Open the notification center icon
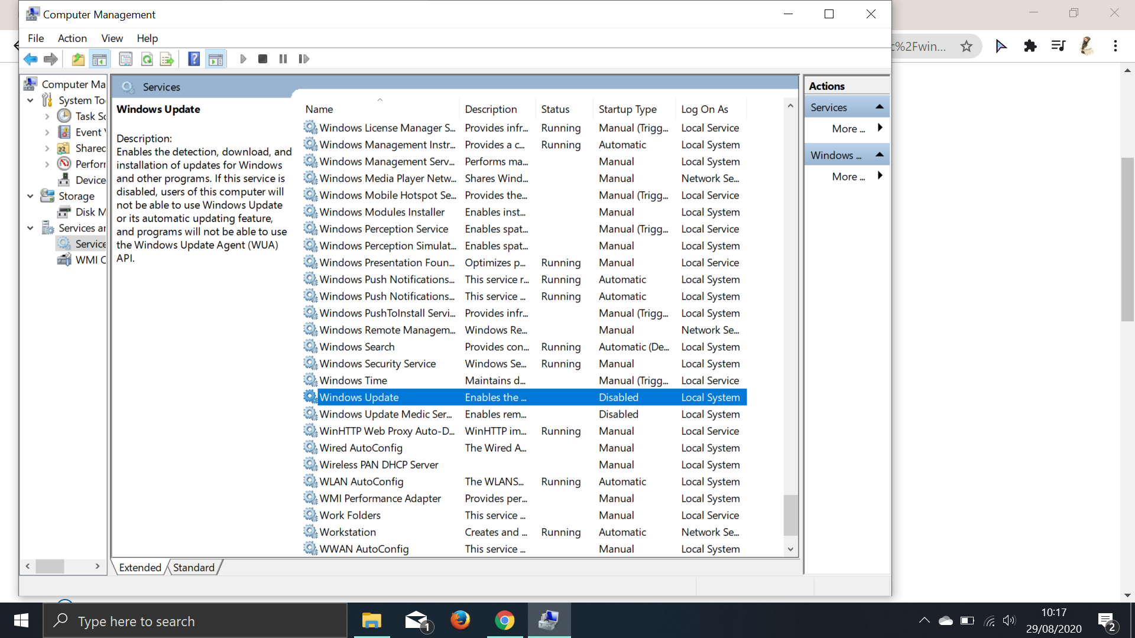1135x638 pixels. click(x=1107, y=621)
